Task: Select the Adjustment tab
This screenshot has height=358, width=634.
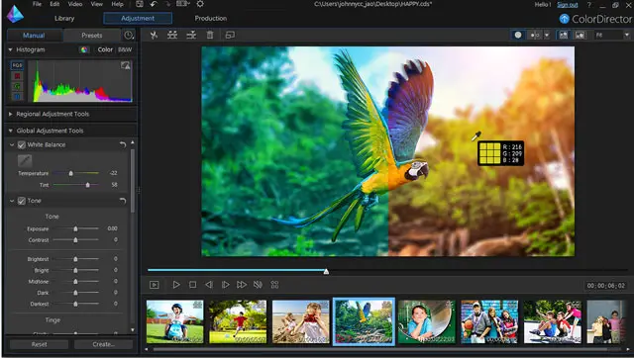Action: 138,18
